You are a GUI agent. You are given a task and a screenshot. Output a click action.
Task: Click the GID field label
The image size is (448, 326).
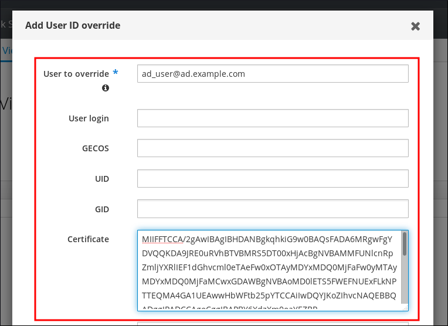(x=102, y=209)
